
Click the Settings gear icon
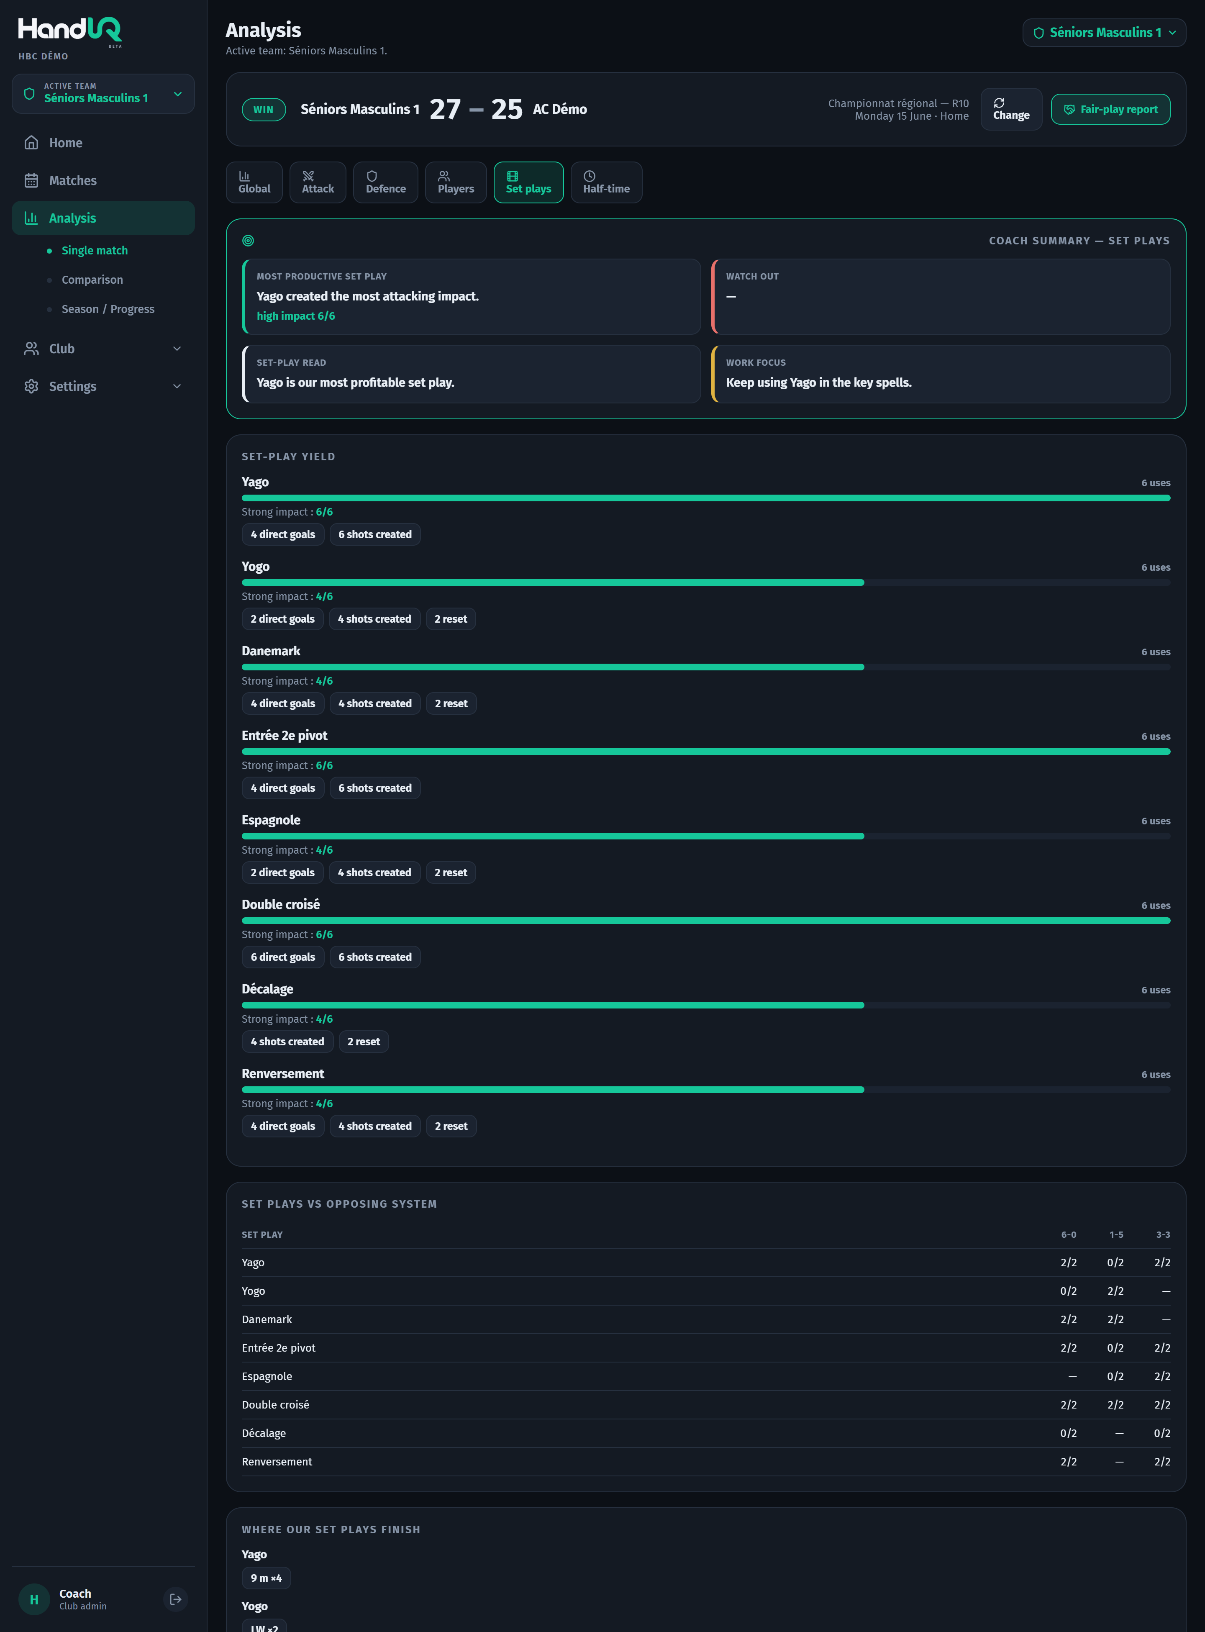click(31, 386)
